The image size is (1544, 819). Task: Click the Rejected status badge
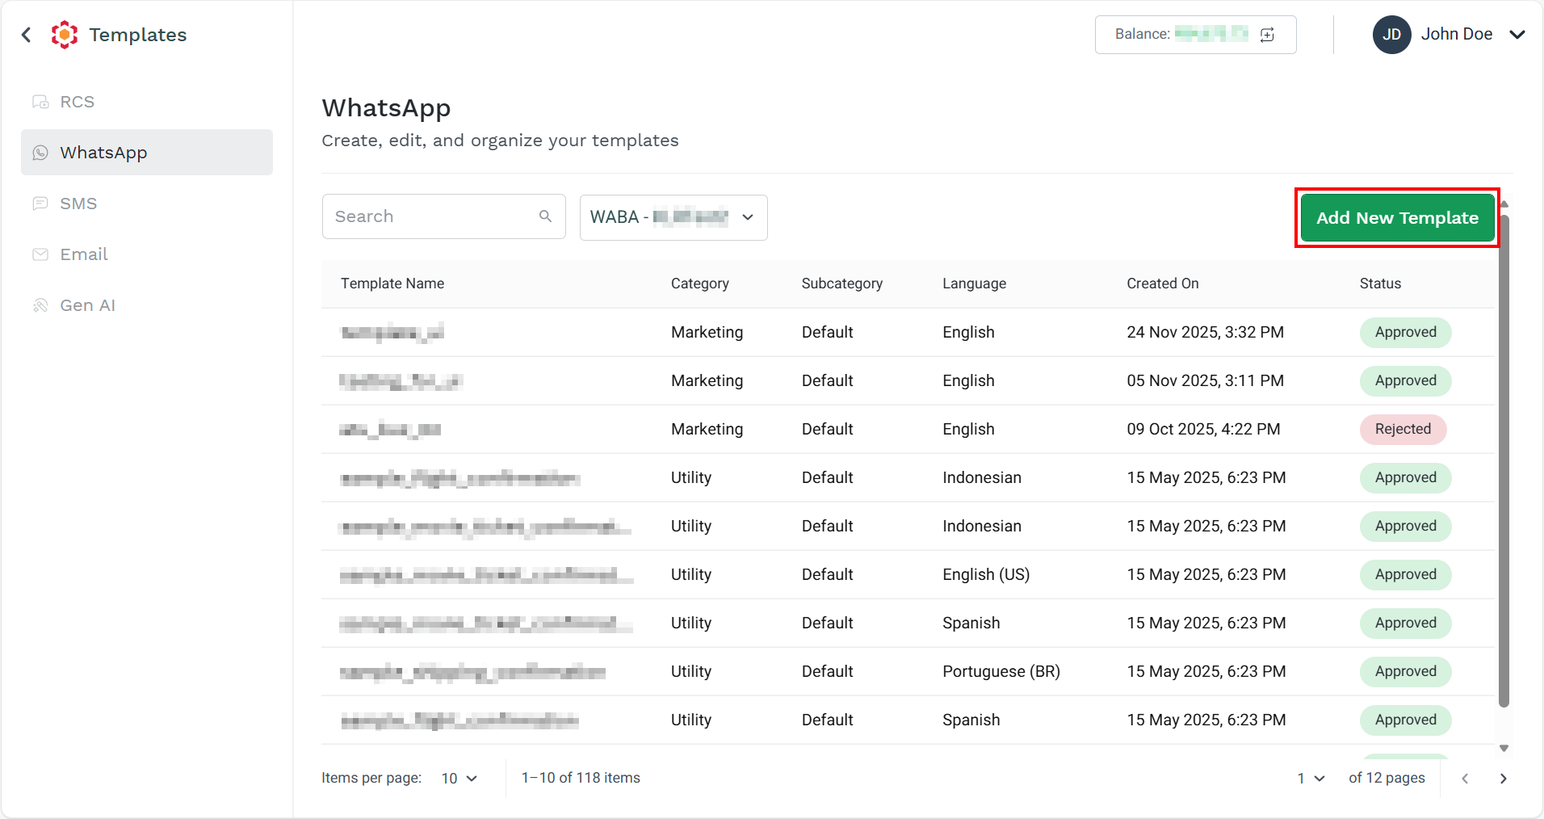[x=1403, y=429]
